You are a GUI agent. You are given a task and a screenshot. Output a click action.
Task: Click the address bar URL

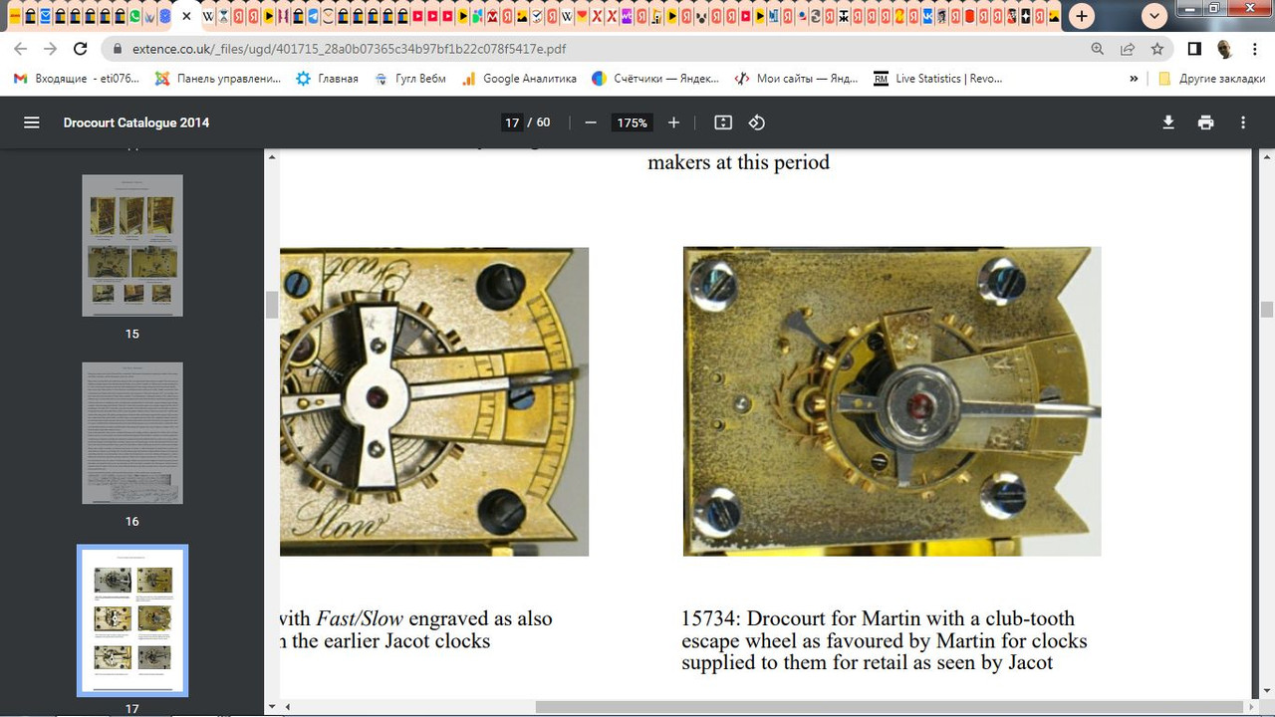[350, 49]
